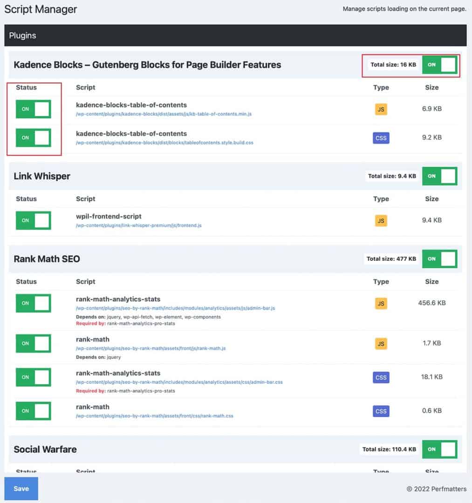Click the 456.6 KB size value
Screen dimensions: 472x503
432,303
